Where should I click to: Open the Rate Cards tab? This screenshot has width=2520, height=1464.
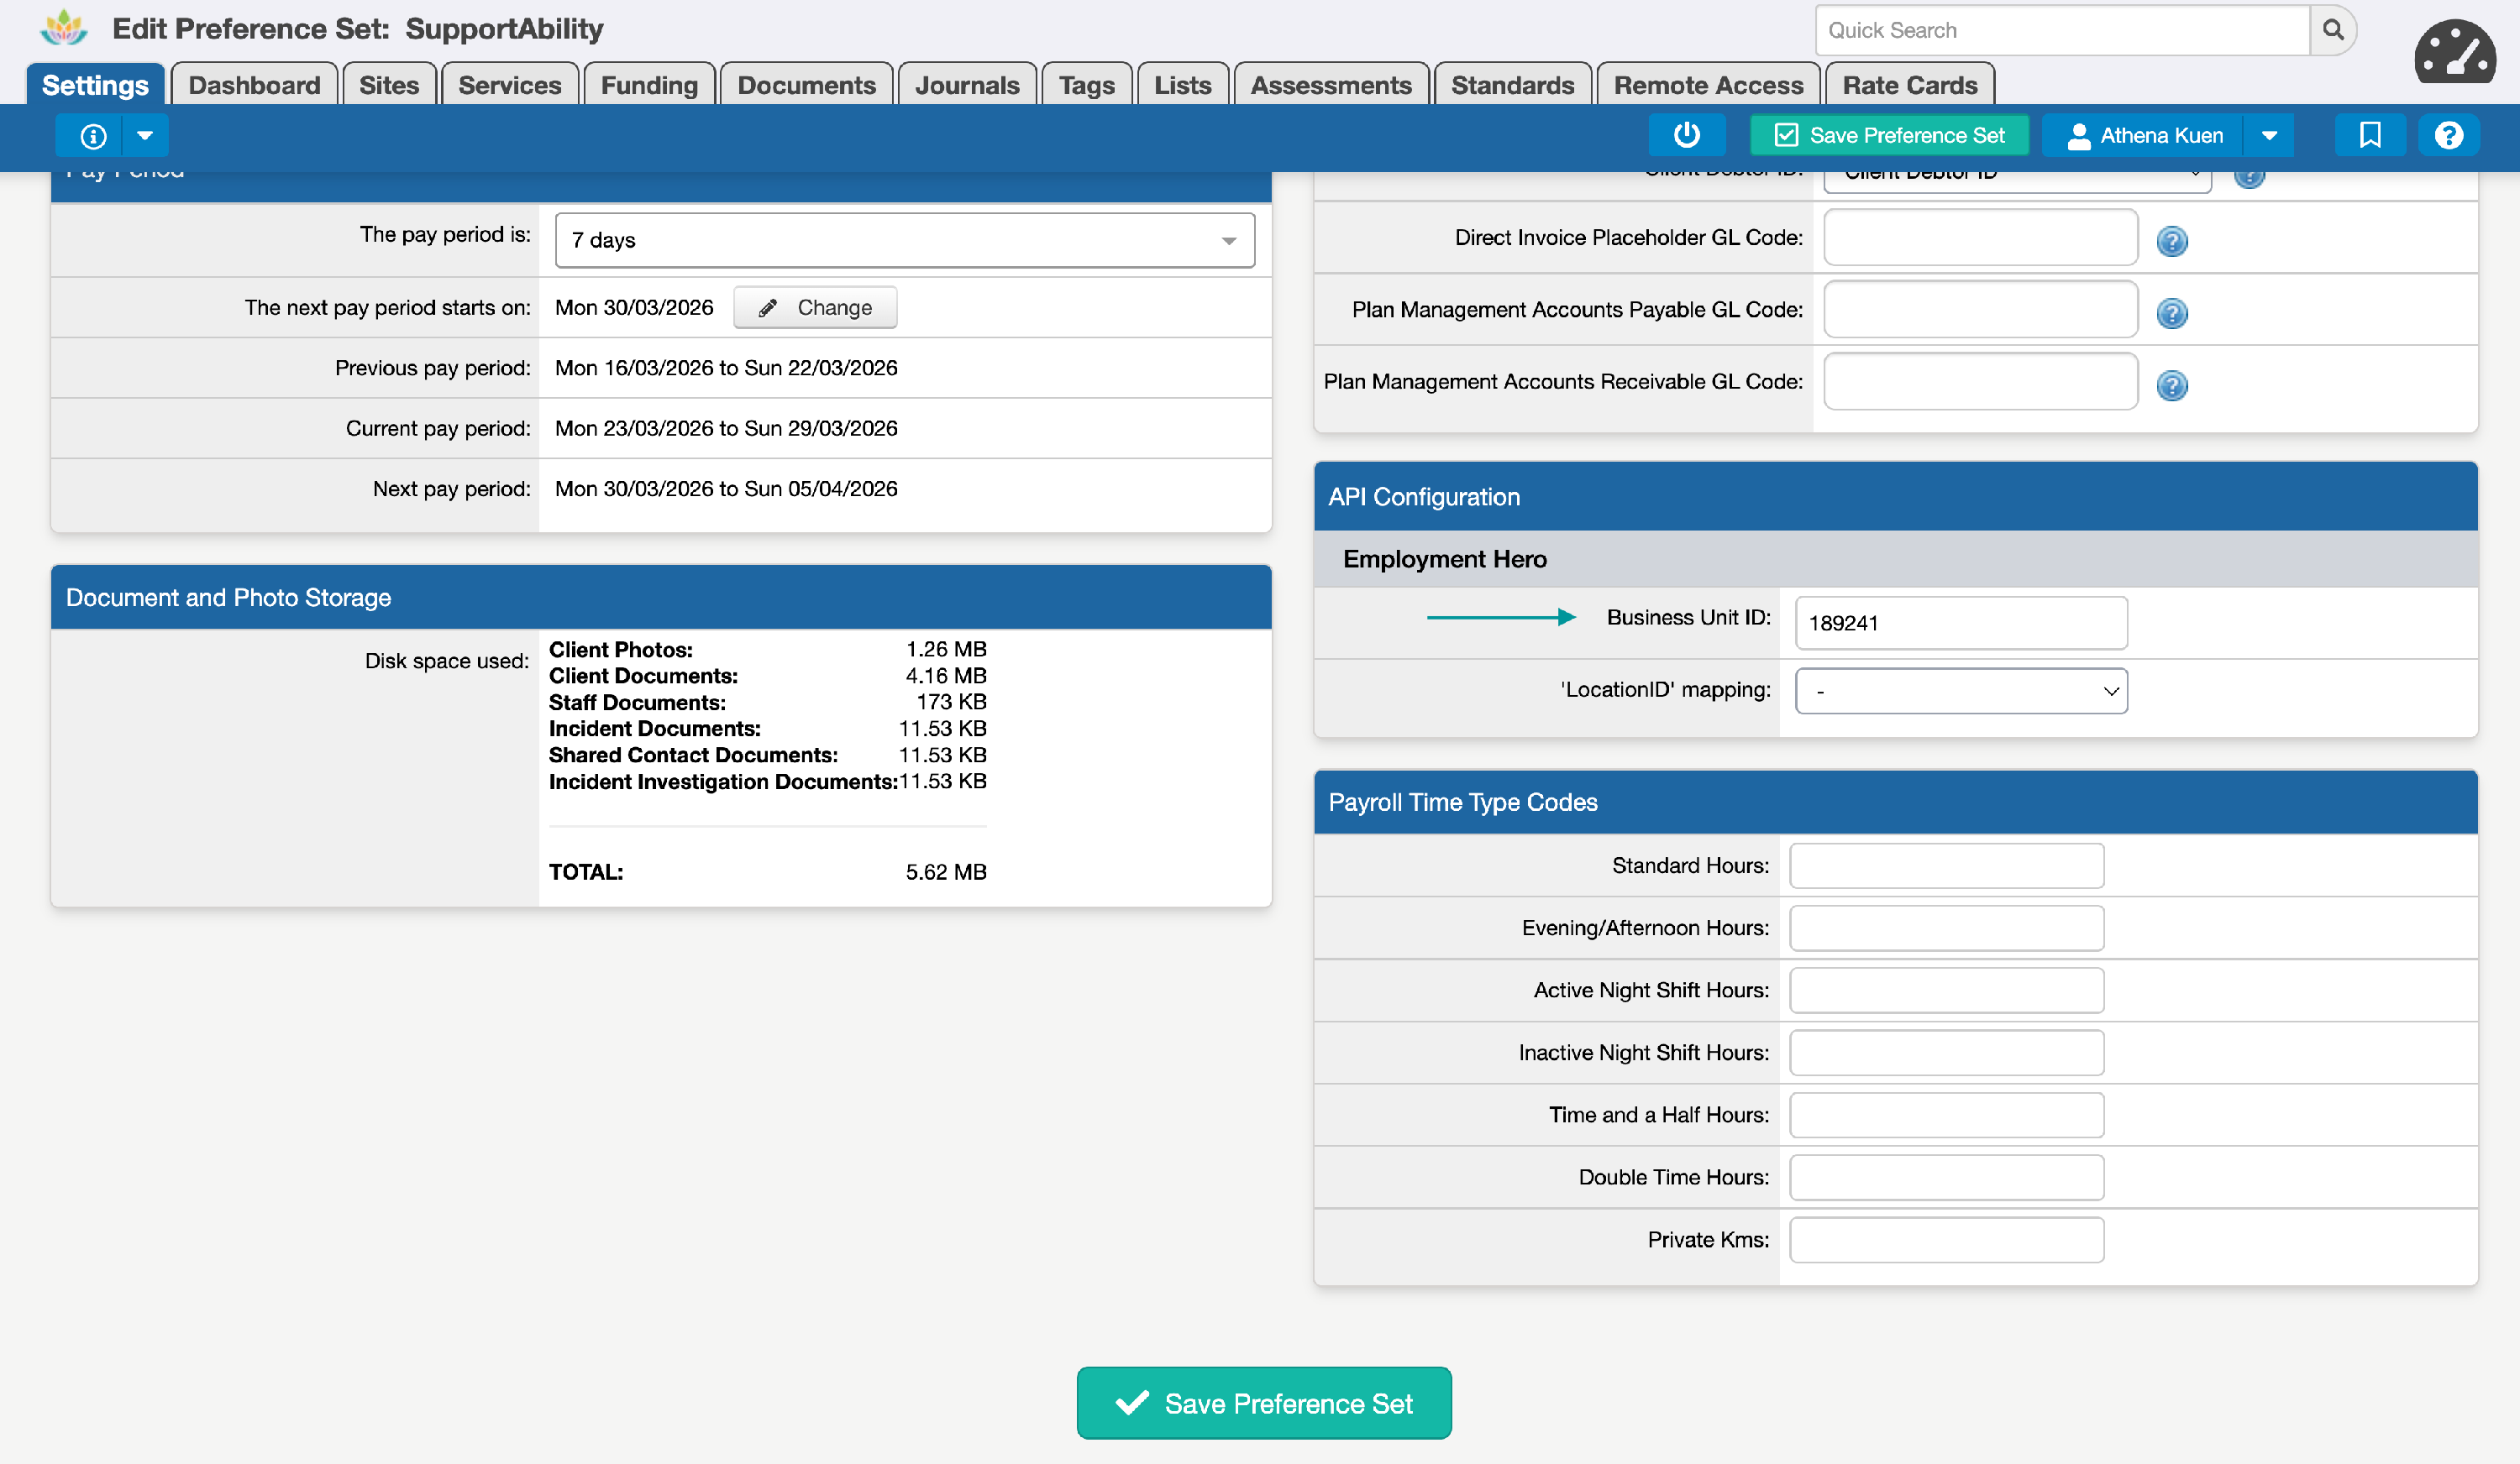pos(1909,85)
